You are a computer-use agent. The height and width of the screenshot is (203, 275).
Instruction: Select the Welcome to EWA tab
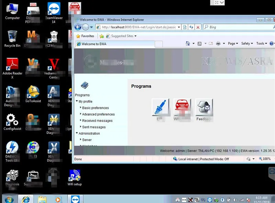115,44
